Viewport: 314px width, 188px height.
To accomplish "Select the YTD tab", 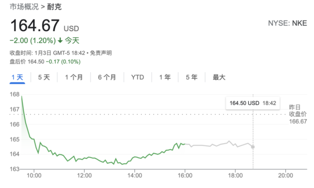I will [x=137, y=77].
